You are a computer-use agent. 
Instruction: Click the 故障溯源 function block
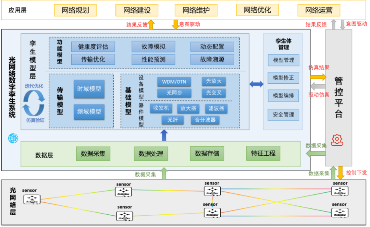(x=212, y=59)
